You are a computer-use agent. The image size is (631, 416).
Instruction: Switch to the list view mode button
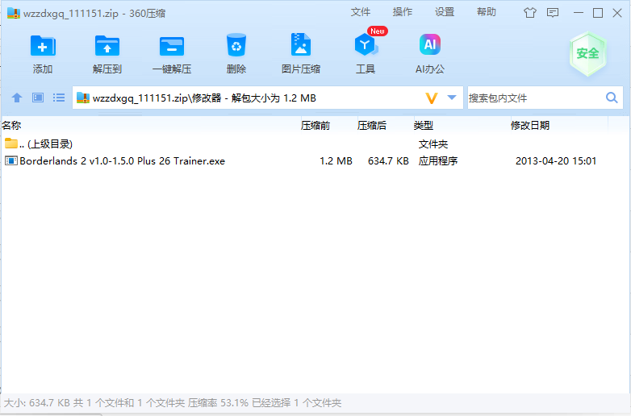point(59,98)
